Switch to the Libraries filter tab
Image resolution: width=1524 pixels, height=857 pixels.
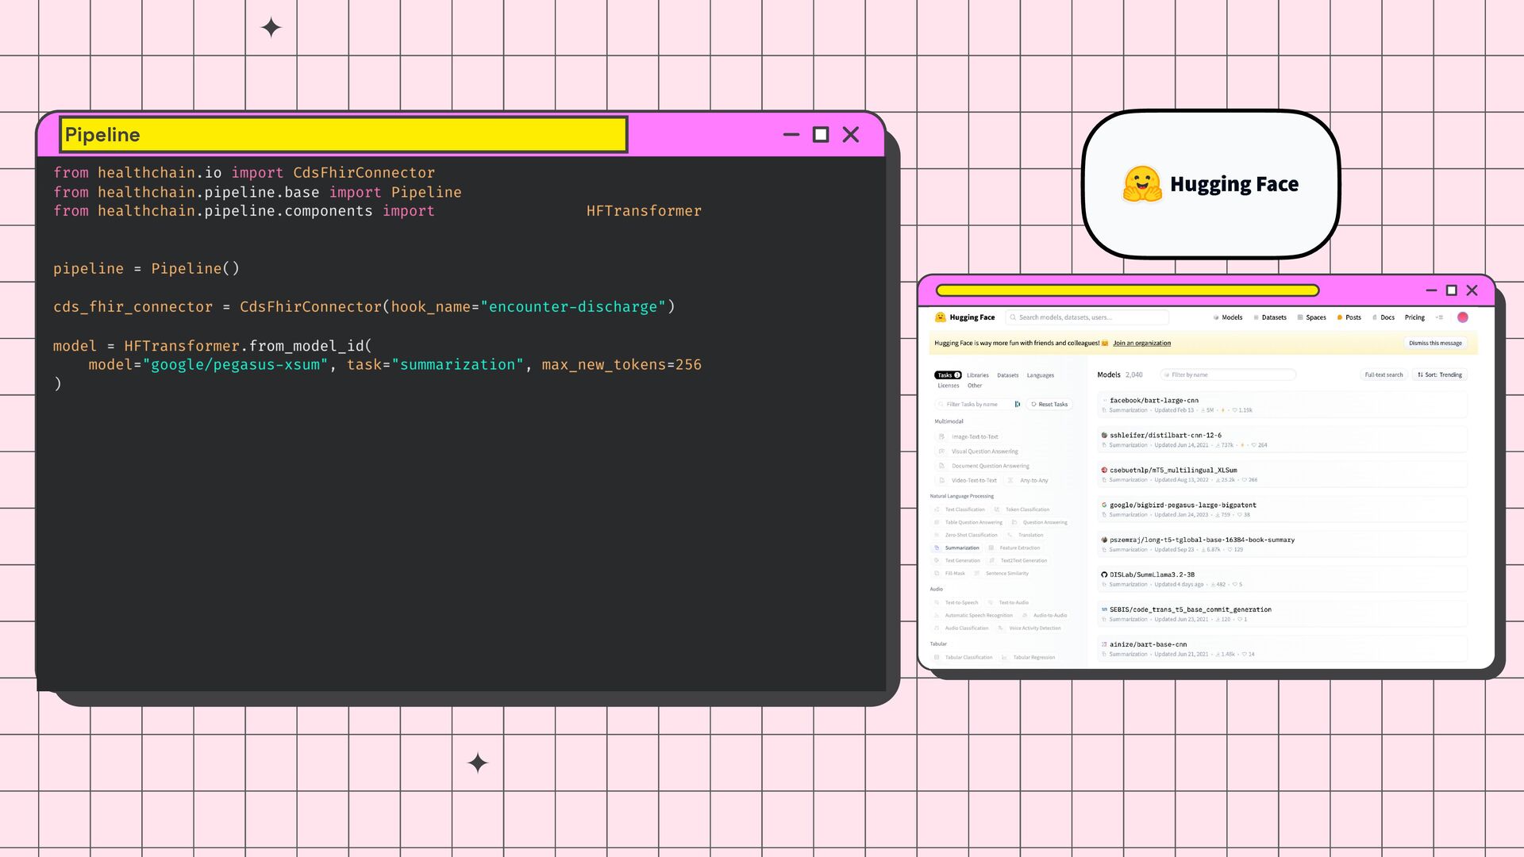(x=978, y=375)
